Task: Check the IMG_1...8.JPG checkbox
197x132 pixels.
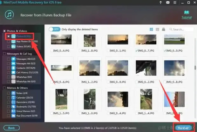Action: [x=80, y=50]
